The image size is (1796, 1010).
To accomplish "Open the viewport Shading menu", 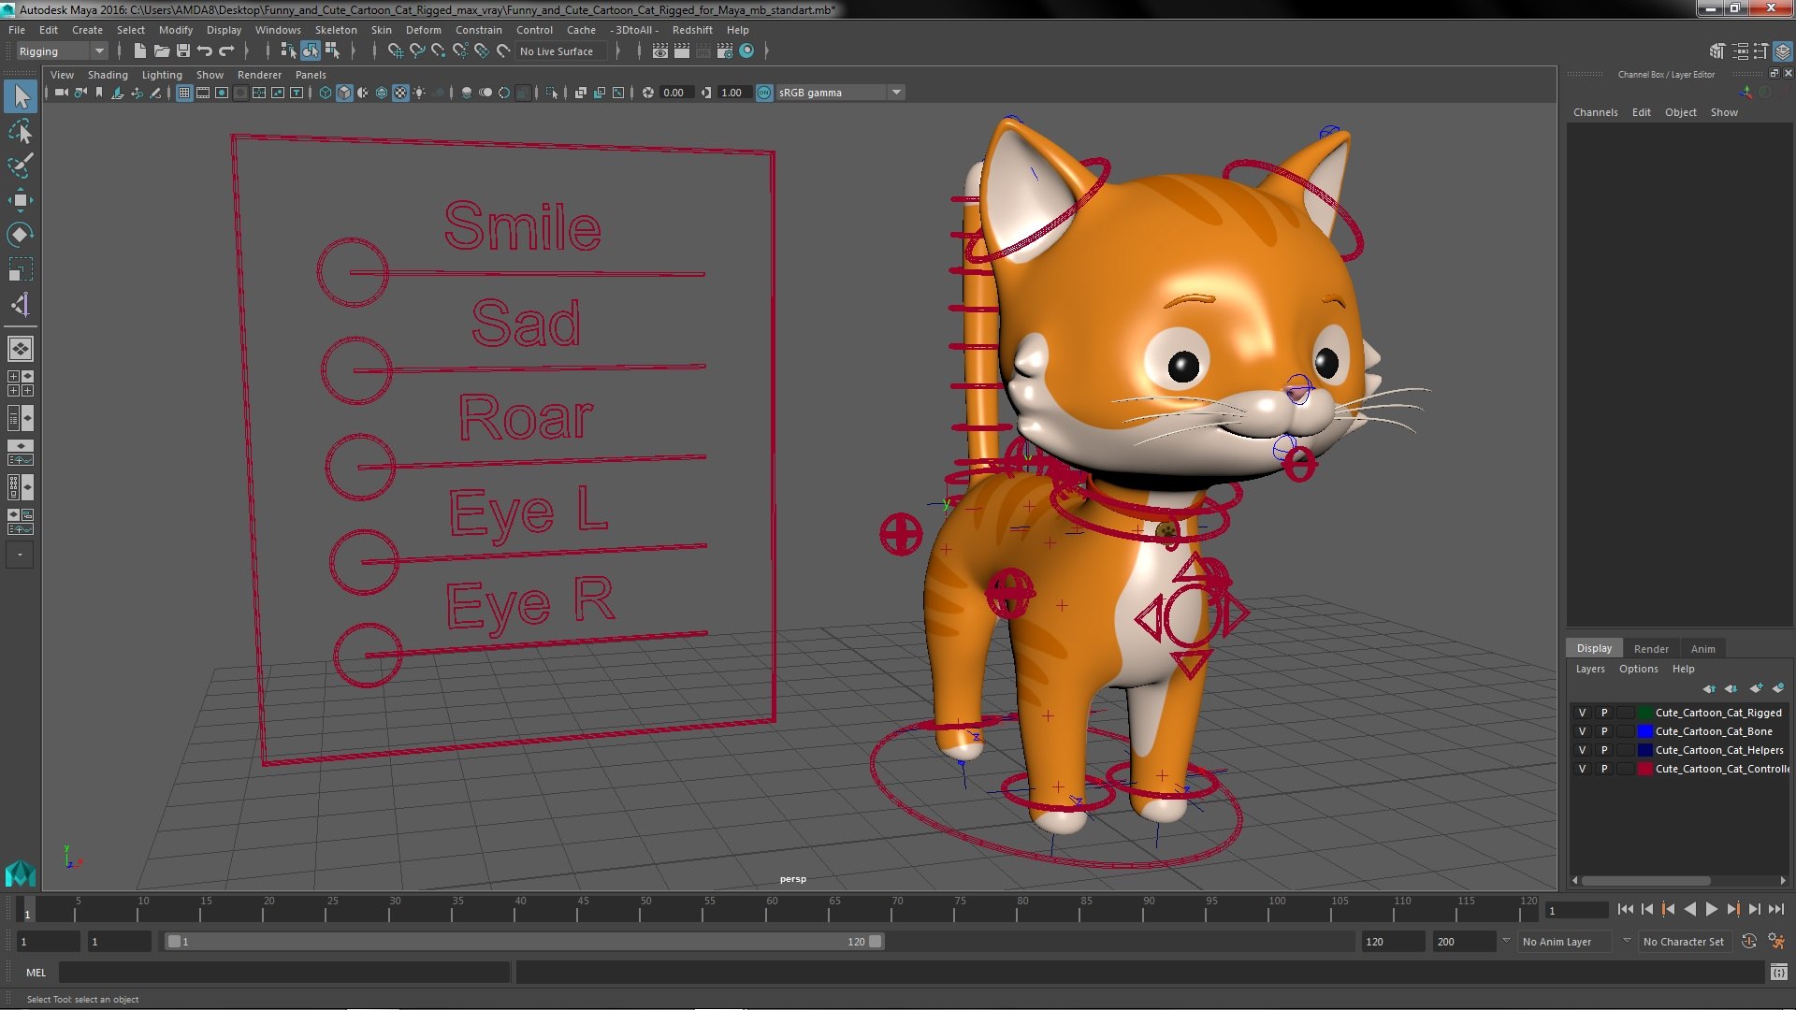I will 108,75.
